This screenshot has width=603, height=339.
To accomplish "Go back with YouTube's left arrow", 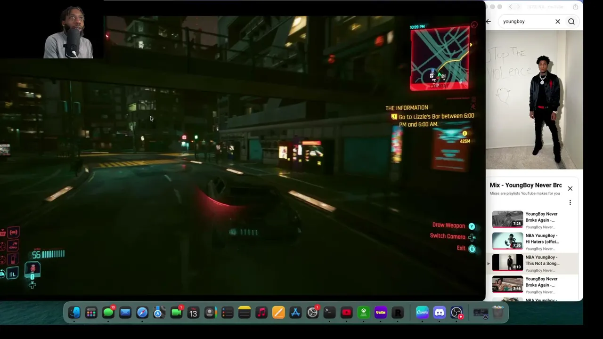I will click(489, 21).
